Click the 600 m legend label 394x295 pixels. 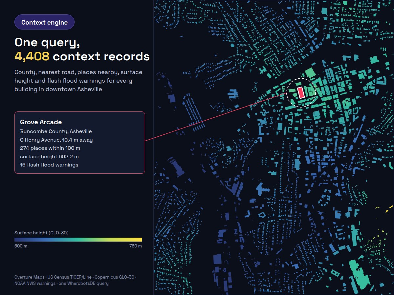pyautogui.click(x=21, y=246)
